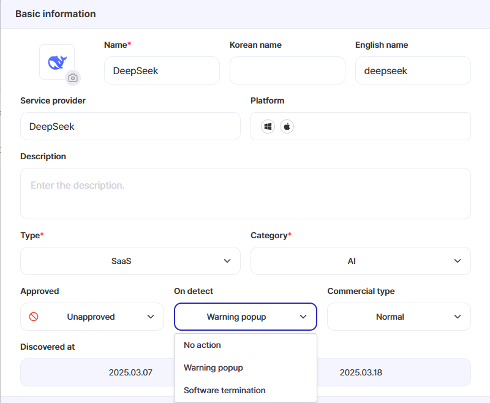Choose No action from the list
Image resolution: width=490 pixels, height=403 pixels.
(246, 345)
